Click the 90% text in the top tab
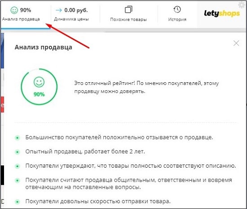Viewport: 247px width, 209px height. (26, 10)
